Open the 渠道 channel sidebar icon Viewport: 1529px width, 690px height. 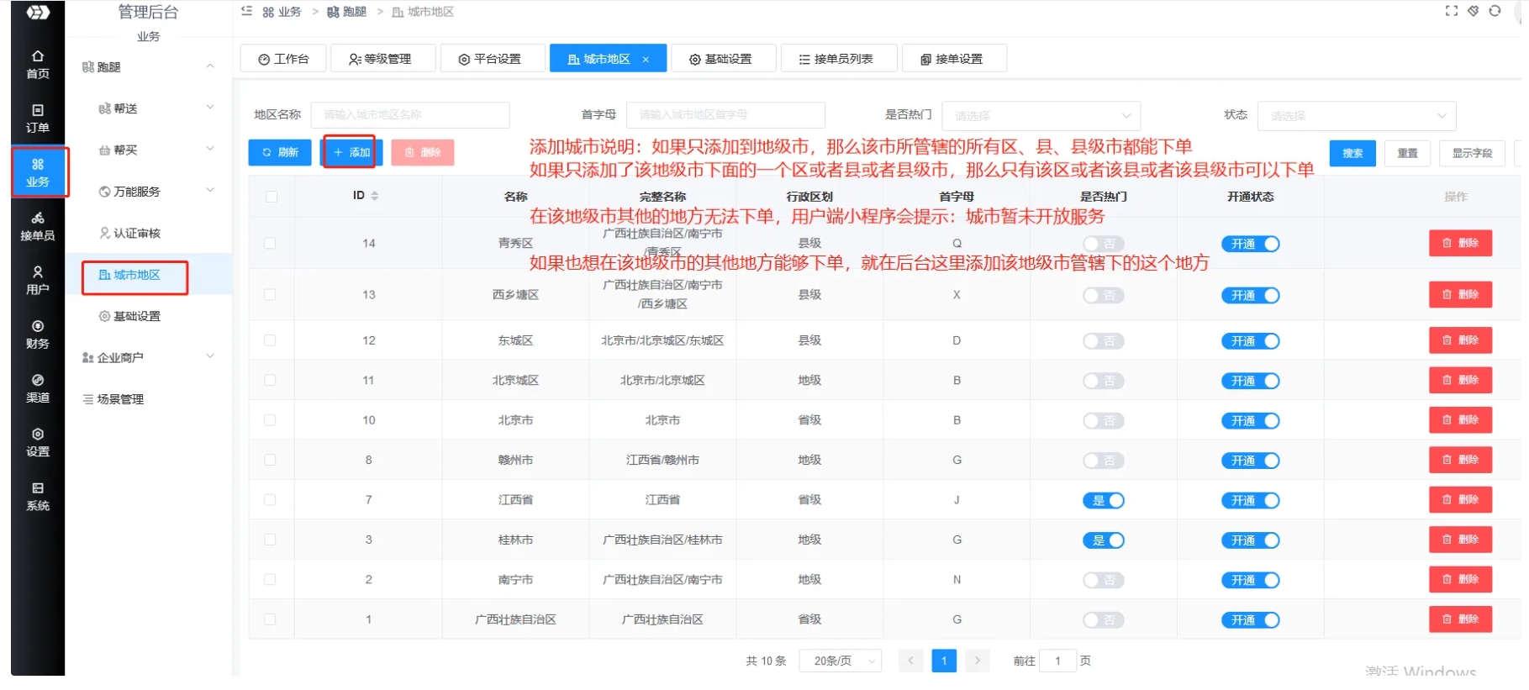coord(38,388)
